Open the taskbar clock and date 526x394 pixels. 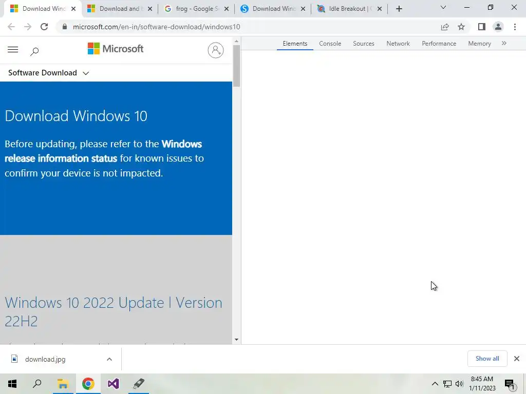[x=482, y=384]
